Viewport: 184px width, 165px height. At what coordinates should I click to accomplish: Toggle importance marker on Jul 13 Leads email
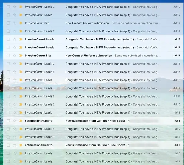21,80
